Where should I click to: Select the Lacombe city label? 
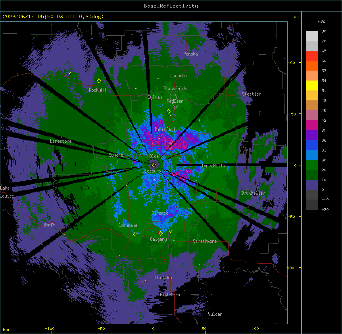[179, 76]
